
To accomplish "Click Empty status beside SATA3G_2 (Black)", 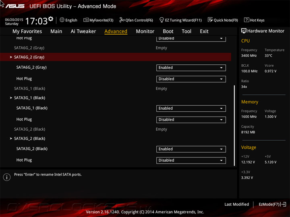I will [x=161, y=129].
